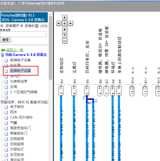Image resolution: width=160 pixels, height=161 pixels.
Task: Open 车顶系统 in the tree
Action: pos(17,155)
